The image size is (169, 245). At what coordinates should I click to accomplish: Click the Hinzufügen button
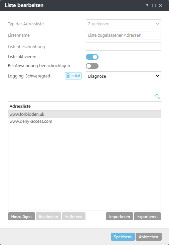(x=21, y=216)
